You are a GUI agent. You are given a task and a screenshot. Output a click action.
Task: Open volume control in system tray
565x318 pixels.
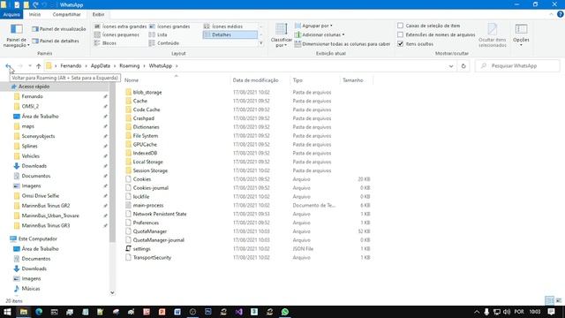506,312
